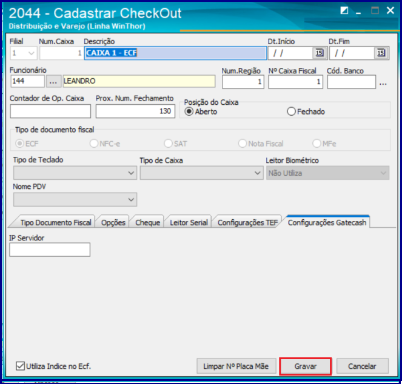
Task: Click the Funcionário lookup ellipsis button
Action: [x=54, y=81]
